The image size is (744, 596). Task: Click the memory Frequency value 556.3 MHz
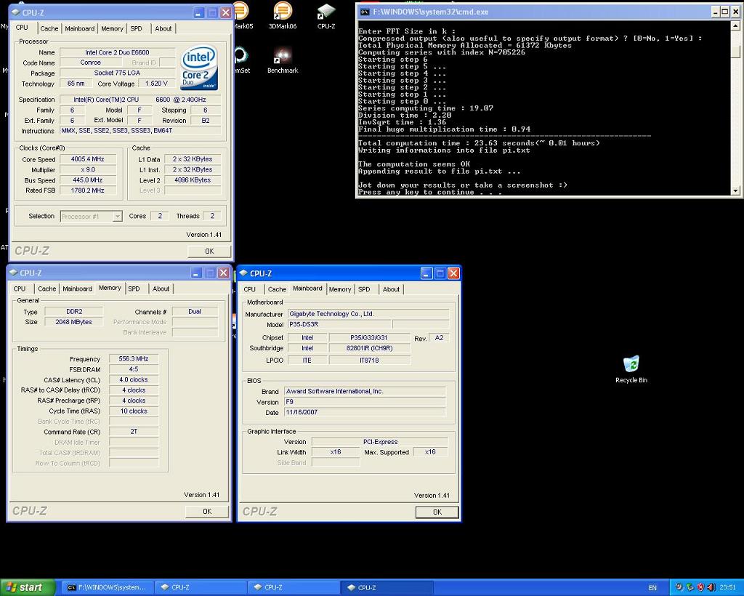coord(134,359)
